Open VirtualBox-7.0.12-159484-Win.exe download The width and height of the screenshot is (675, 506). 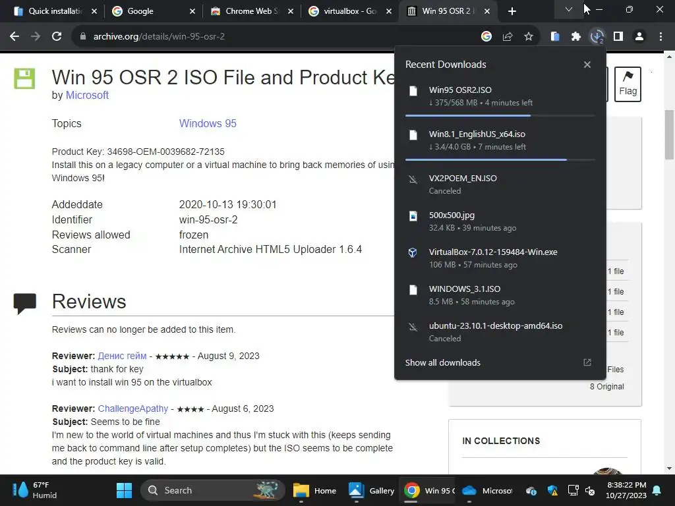pos(500,258)
